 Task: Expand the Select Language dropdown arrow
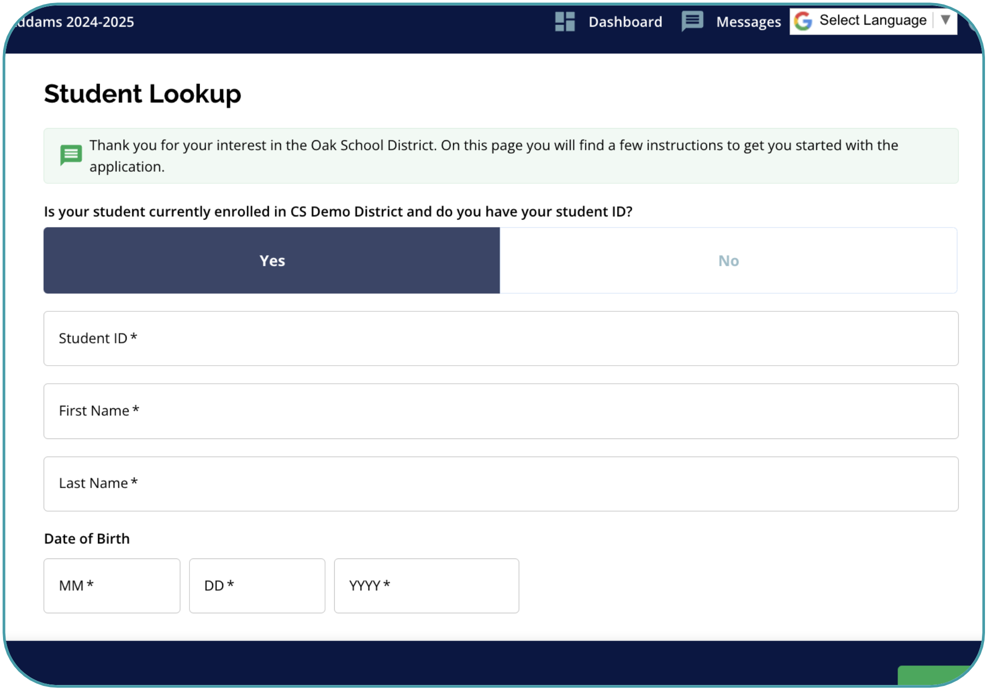tap(945, 20)
